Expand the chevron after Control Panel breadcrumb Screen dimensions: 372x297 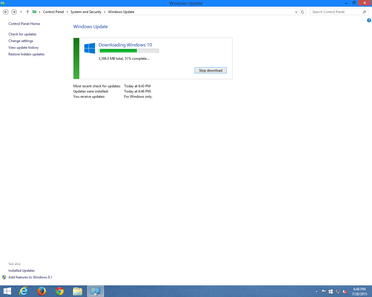[67, 12]
